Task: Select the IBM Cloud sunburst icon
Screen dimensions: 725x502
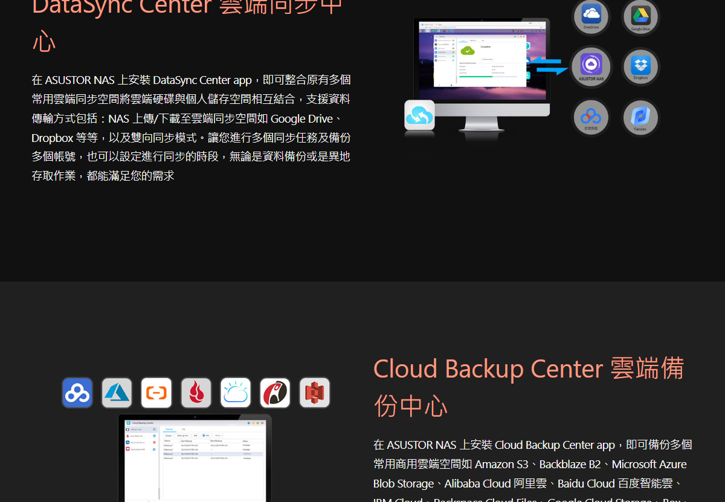Action: coord(236,393)
